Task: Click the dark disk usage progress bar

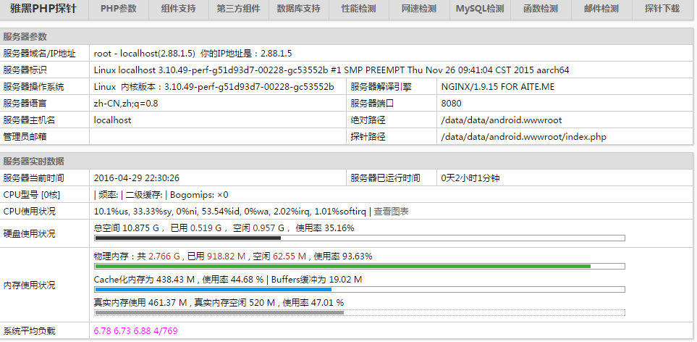Action: (x=187, y=238)
